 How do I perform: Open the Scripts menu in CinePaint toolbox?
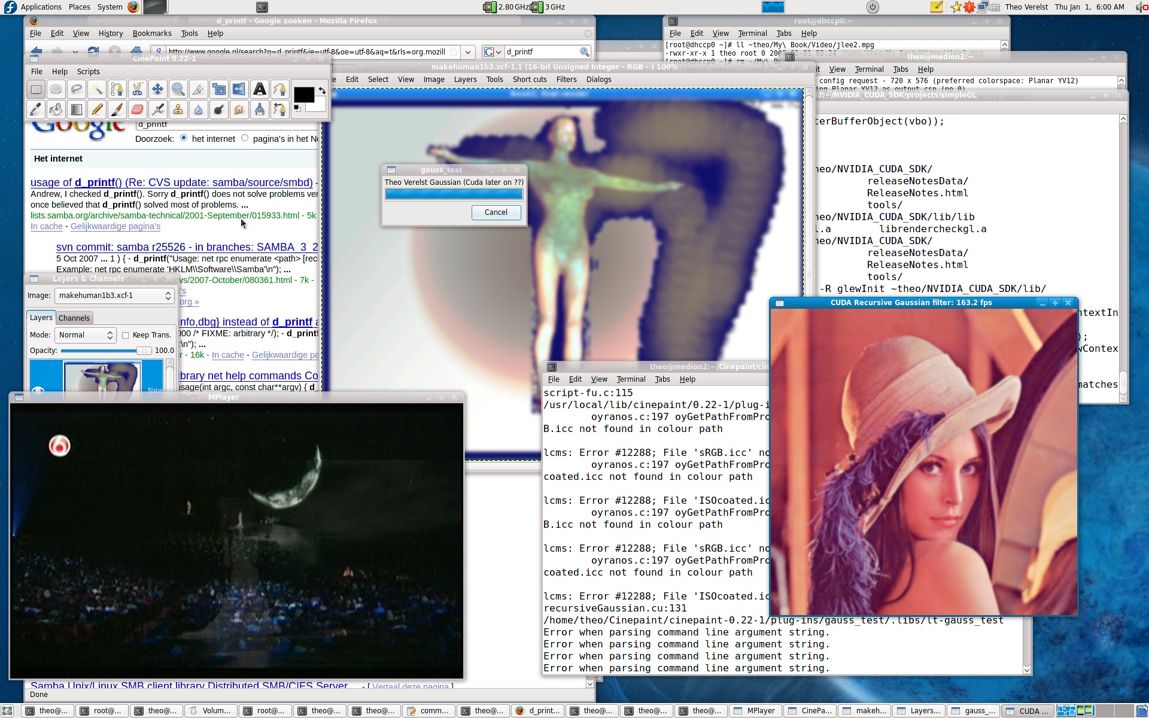pos(89,71)
